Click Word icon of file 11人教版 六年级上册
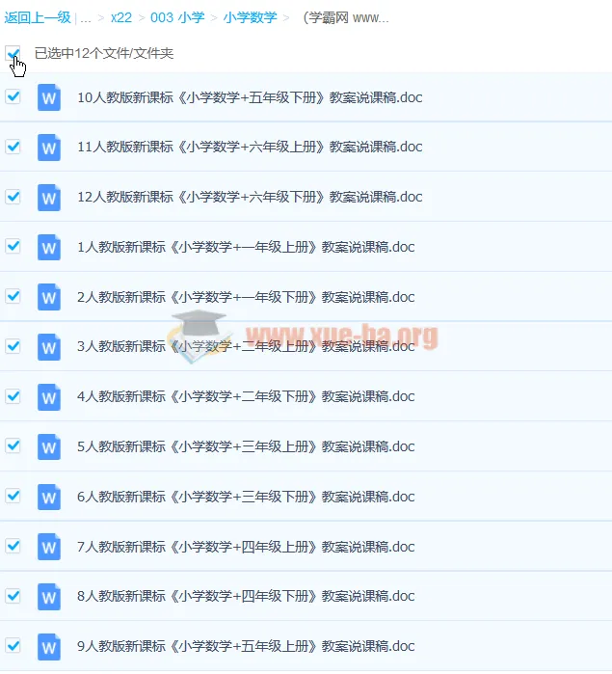 point(48,148)
